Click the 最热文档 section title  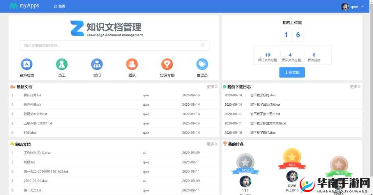23,144
